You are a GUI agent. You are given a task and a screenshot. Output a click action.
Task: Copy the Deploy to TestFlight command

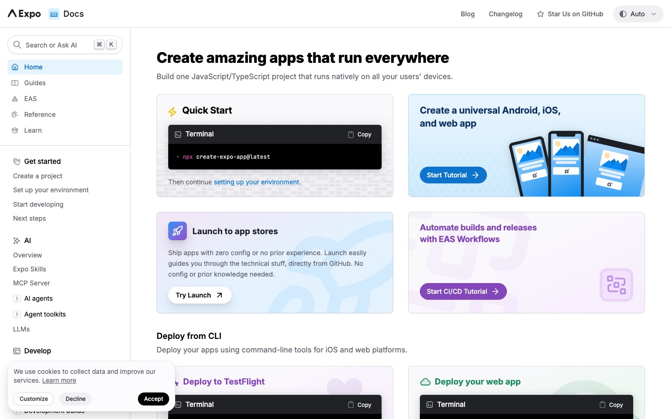[360, 405]
